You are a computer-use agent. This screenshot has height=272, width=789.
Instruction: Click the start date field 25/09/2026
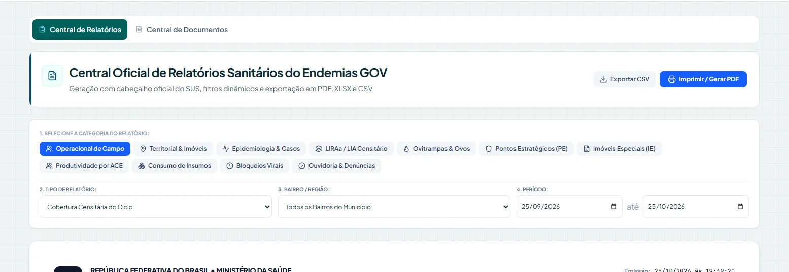click(x=569, y=207)
